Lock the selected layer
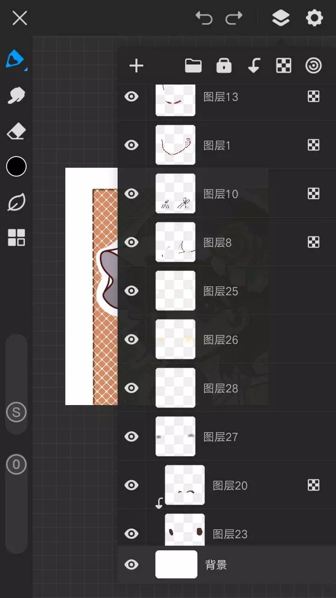Screen dimensions: 336x598 tap(224, 66)
